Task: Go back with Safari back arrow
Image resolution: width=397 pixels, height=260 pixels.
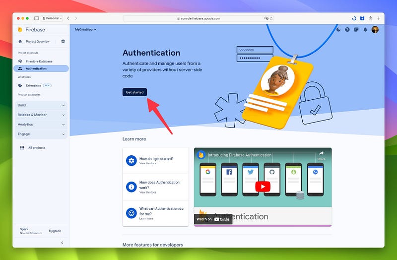Action: tap(68, 18)
